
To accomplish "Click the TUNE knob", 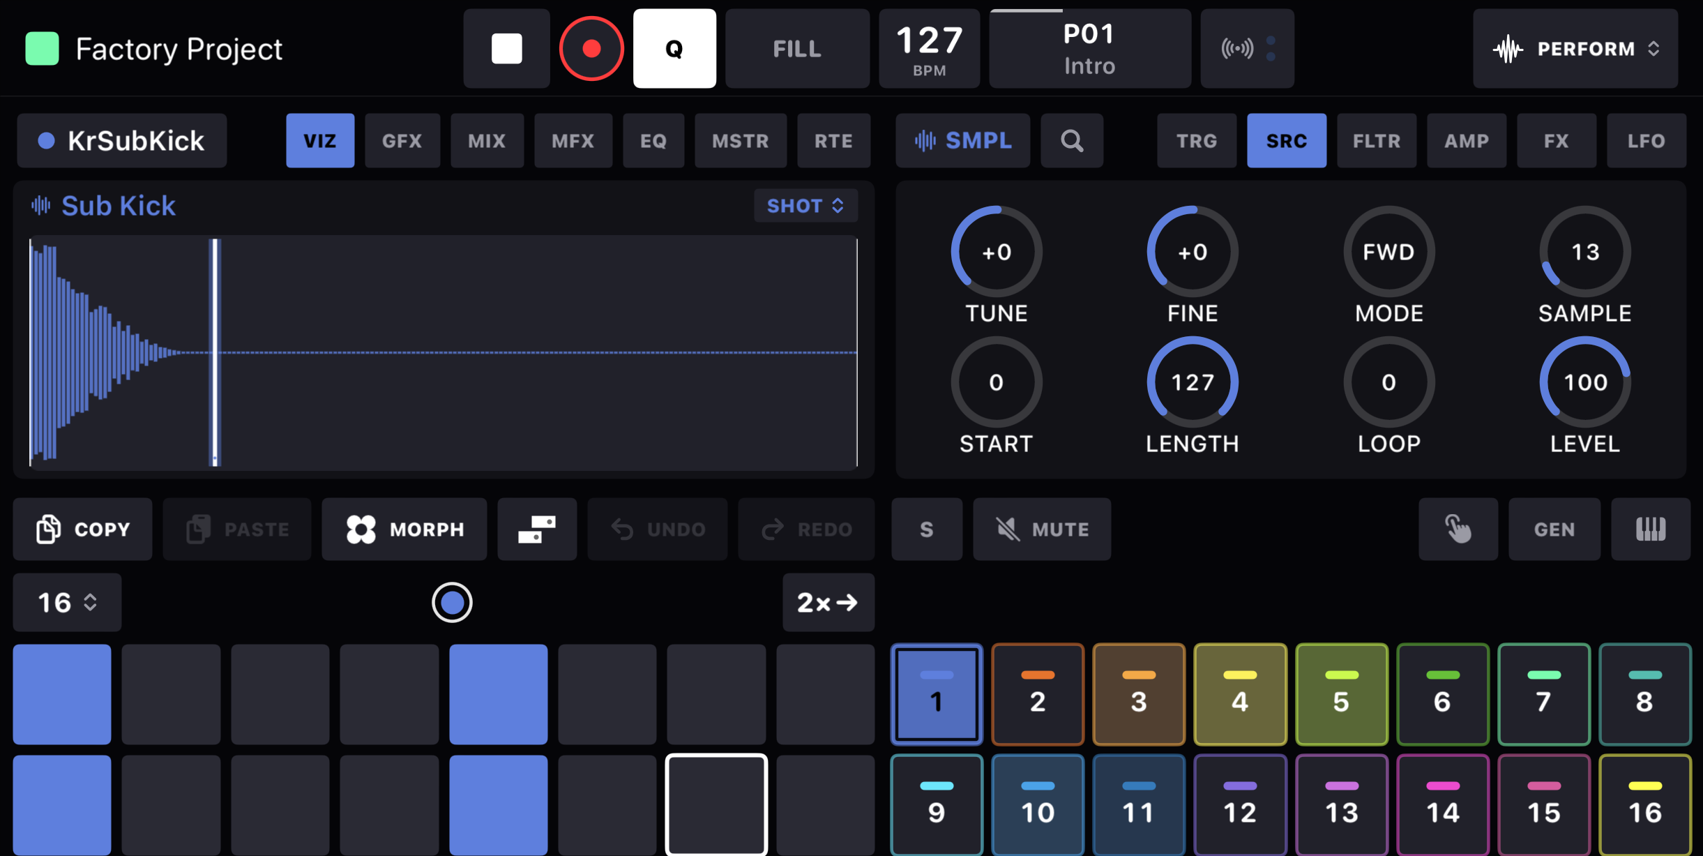I will coord(997,252).
